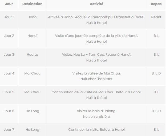The width and height of the screenshot is (166, 136).
Task: Click 'Continuer la visite. Retour à Hanoi'
Action: click(96, 130)
